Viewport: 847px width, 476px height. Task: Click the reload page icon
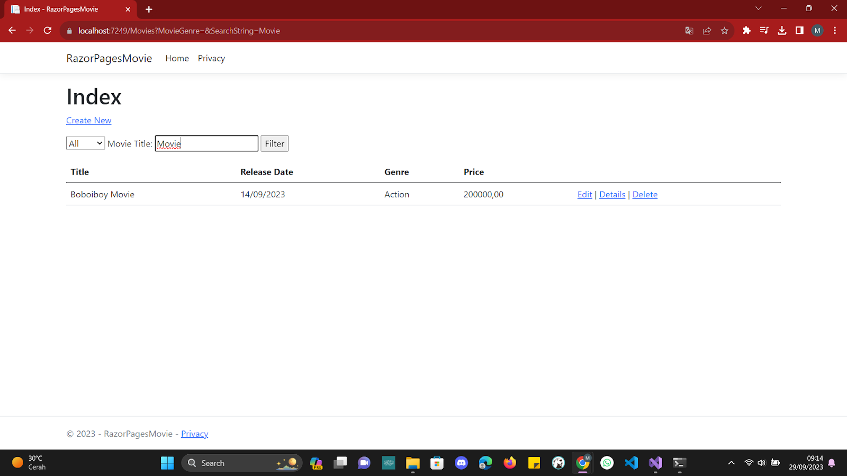point(48,30)
